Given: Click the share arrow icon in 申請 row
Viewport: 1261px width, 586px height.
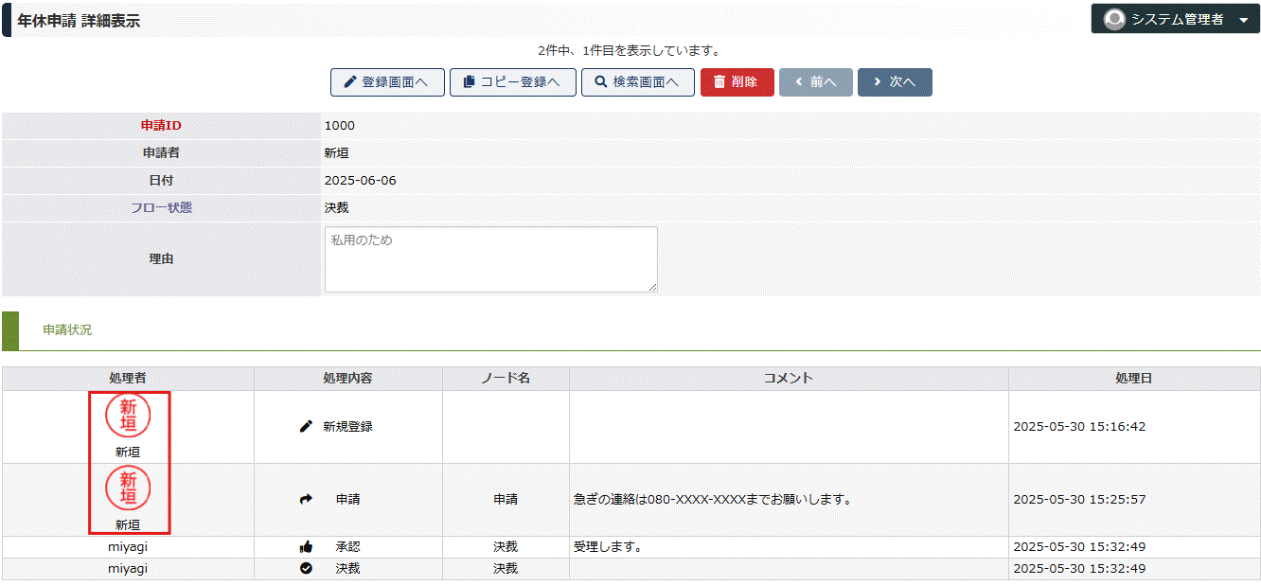Looking at the screenshot, I should tap(306, 500).
